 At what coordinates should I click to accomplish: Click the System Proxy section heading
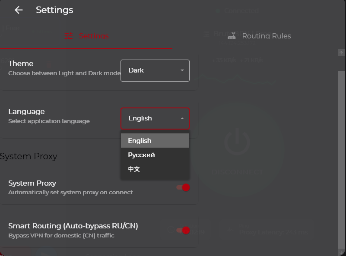pos(29,156)
